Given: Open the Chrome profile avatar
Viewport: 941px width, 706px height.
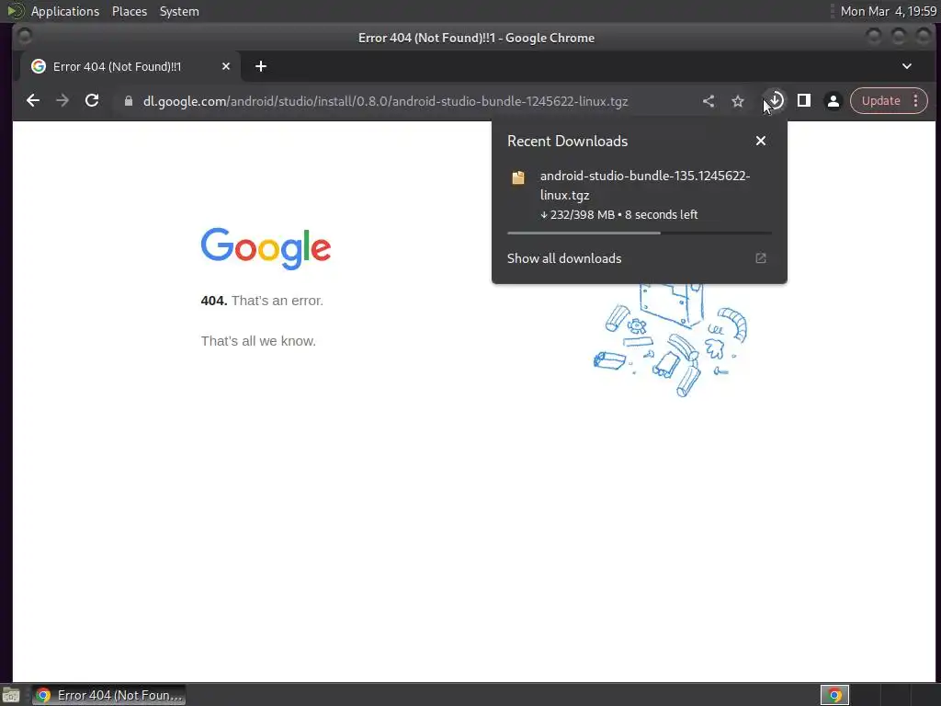Looking at the screenshot, I should point(833,101).
